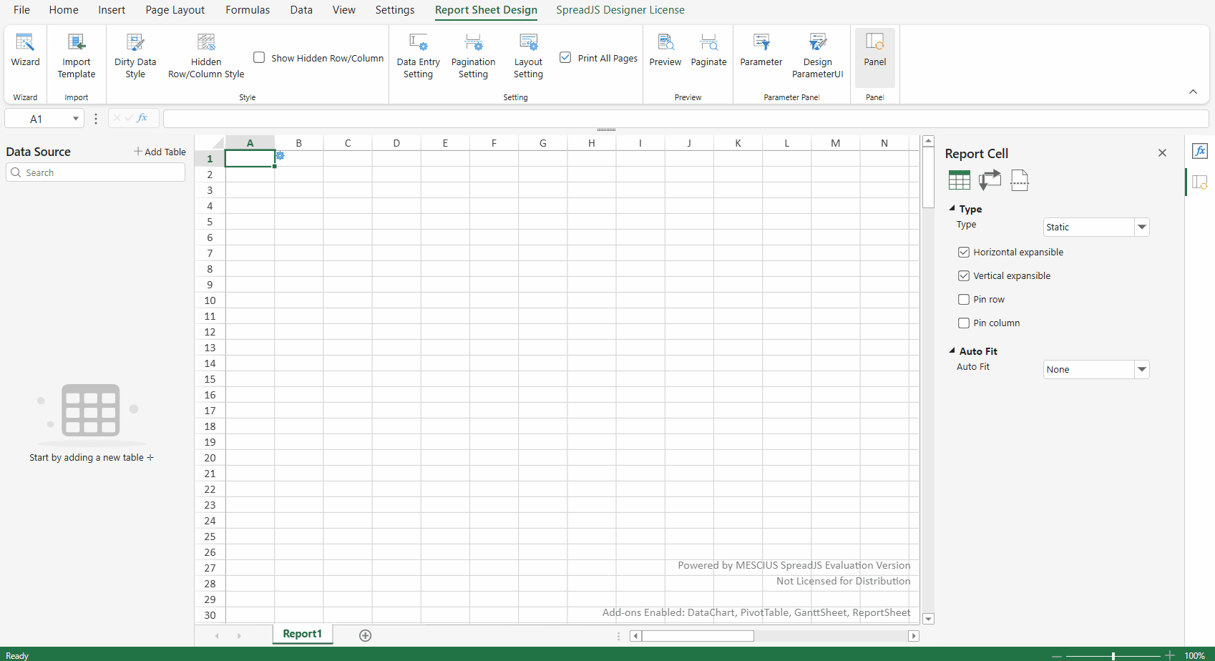This screenshot has height=661, width=1215.
Task: Click the zoom slider handle
Action: [1113, 655]
